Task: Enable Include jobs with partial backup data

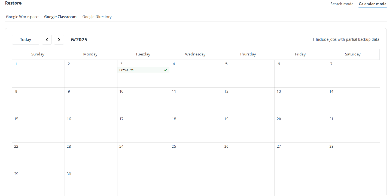Action: tap(312, 39)
